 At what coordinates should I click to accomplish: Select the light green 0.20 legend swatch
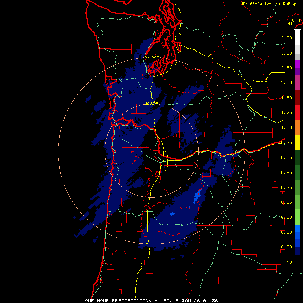click(x=297, y=217)
